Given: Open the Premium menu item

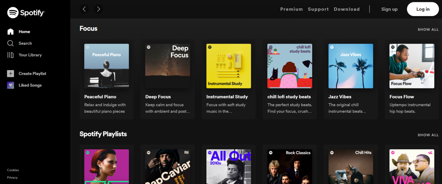Looking at the screenshot, I should pos(292,9).
